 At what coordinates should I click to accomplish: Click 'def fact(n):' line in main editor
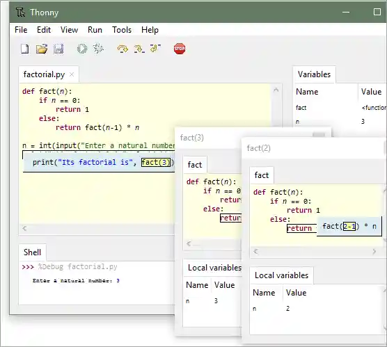click(47, 92)
